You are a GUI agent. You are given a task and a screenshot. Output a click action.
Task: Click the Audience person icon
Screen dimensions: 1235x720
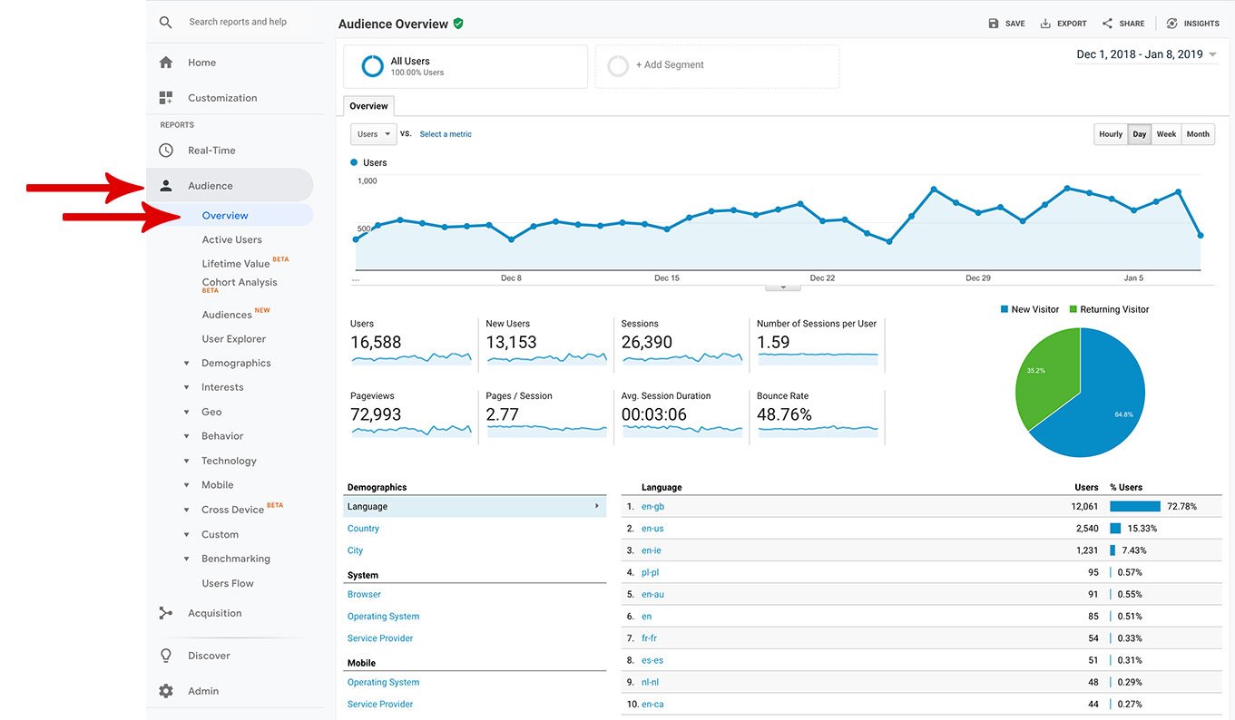tap(165, 186)
